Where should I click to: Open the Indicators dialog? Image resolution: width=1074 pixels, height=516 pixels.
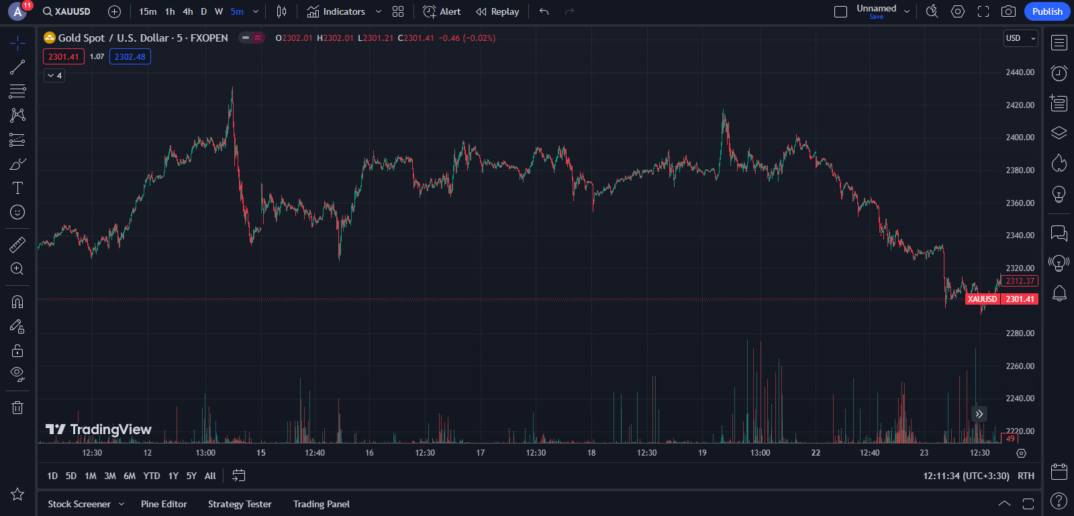336,11
